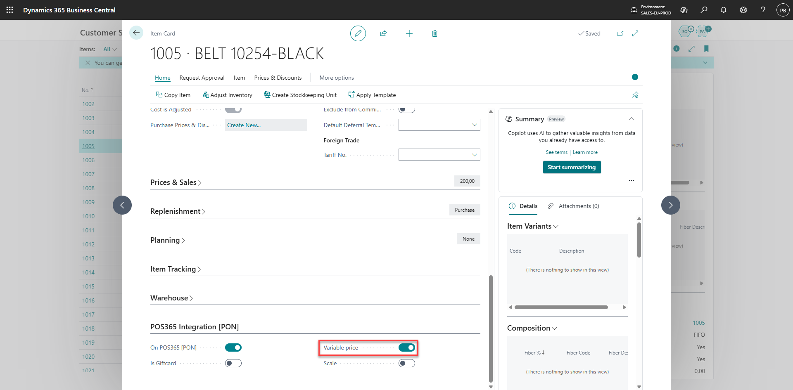Viewport: 793px width, 390px height.
Task: Go to next record arrow
Action: pos(671,205)
